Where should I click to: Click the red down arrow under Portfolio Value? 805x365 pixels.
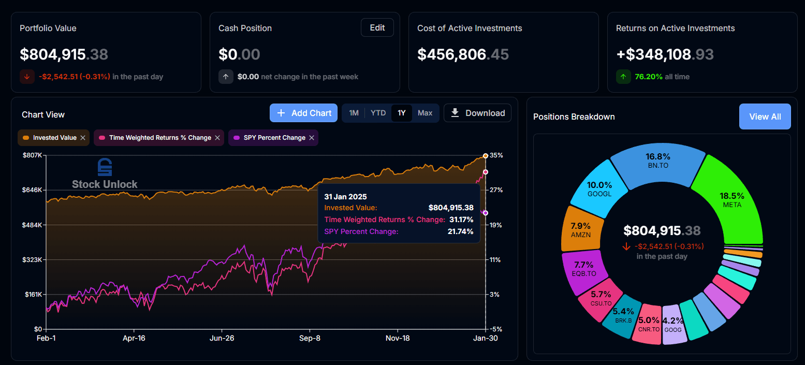tap(27, 77)
